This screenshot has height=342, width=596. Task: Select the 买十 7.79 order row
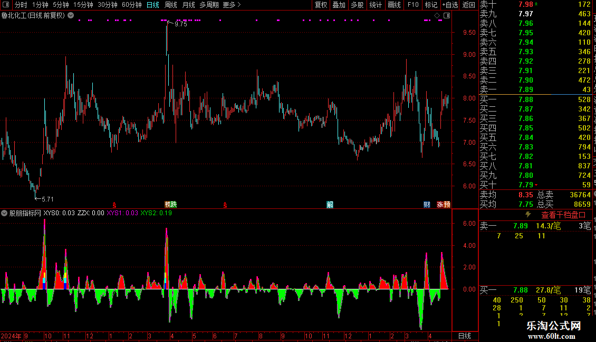point(535,185)
